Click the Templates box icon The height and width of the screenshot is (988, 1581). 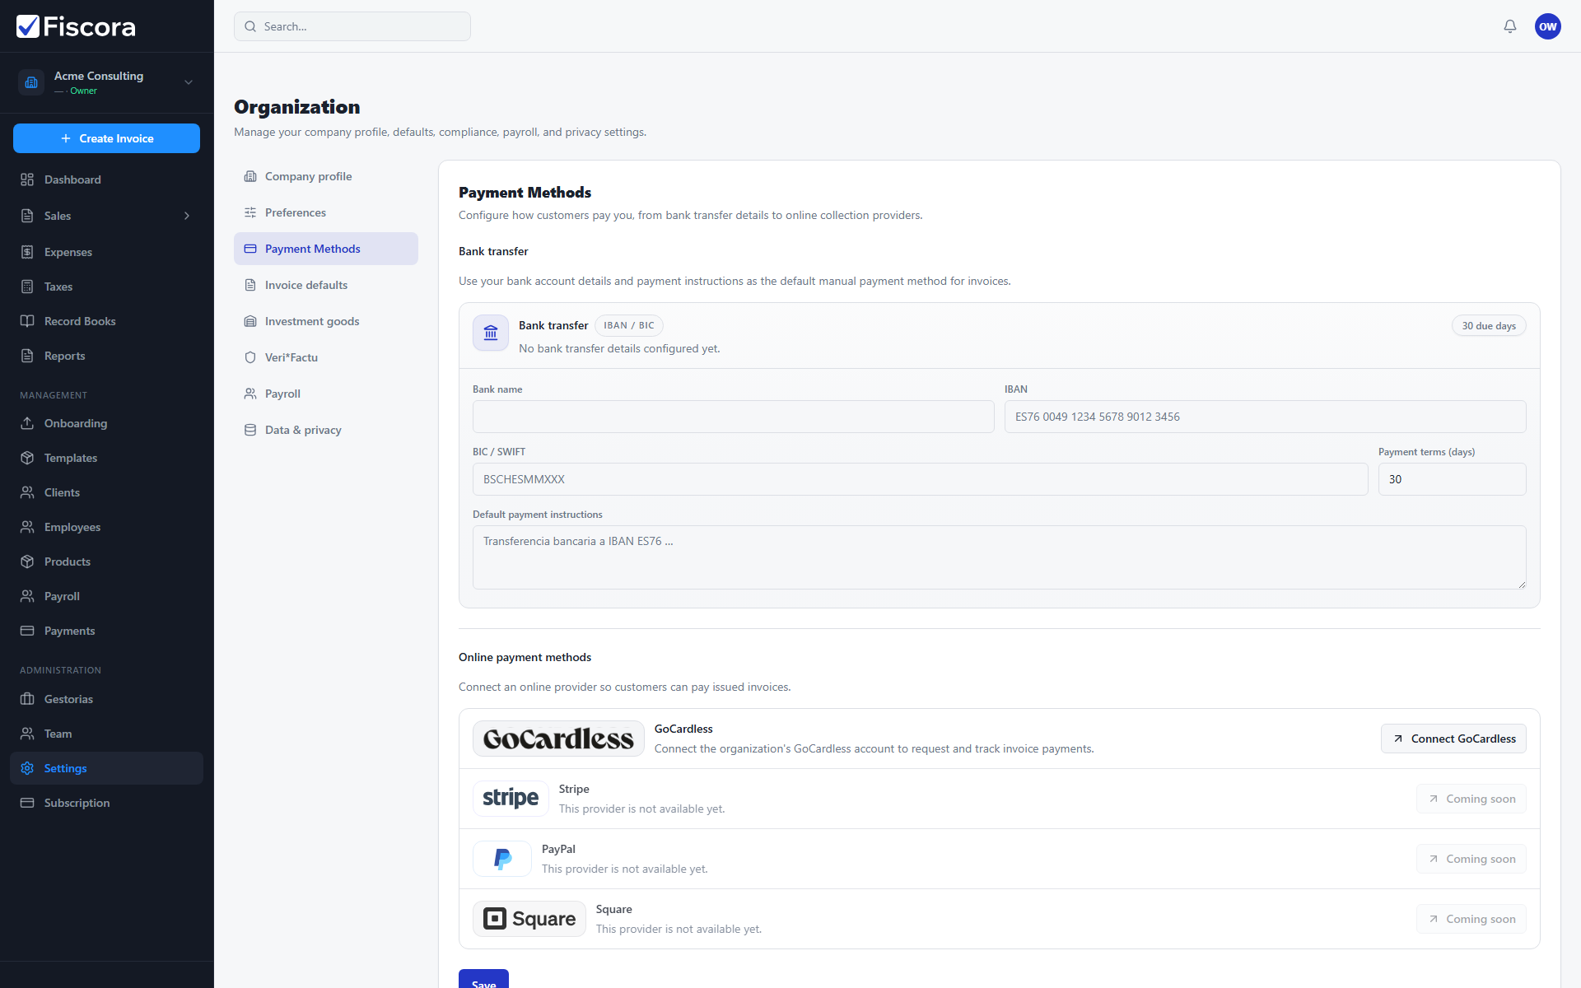(x=27, y=458)
